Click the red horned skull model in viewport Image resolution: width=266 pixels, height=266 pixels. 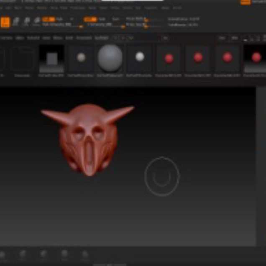[88, 139]
